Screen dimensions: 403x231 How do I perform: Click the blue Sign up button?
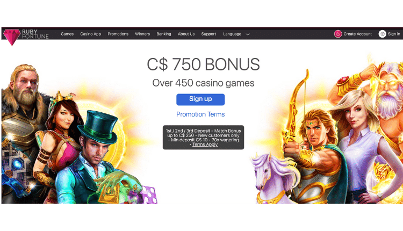200,99
